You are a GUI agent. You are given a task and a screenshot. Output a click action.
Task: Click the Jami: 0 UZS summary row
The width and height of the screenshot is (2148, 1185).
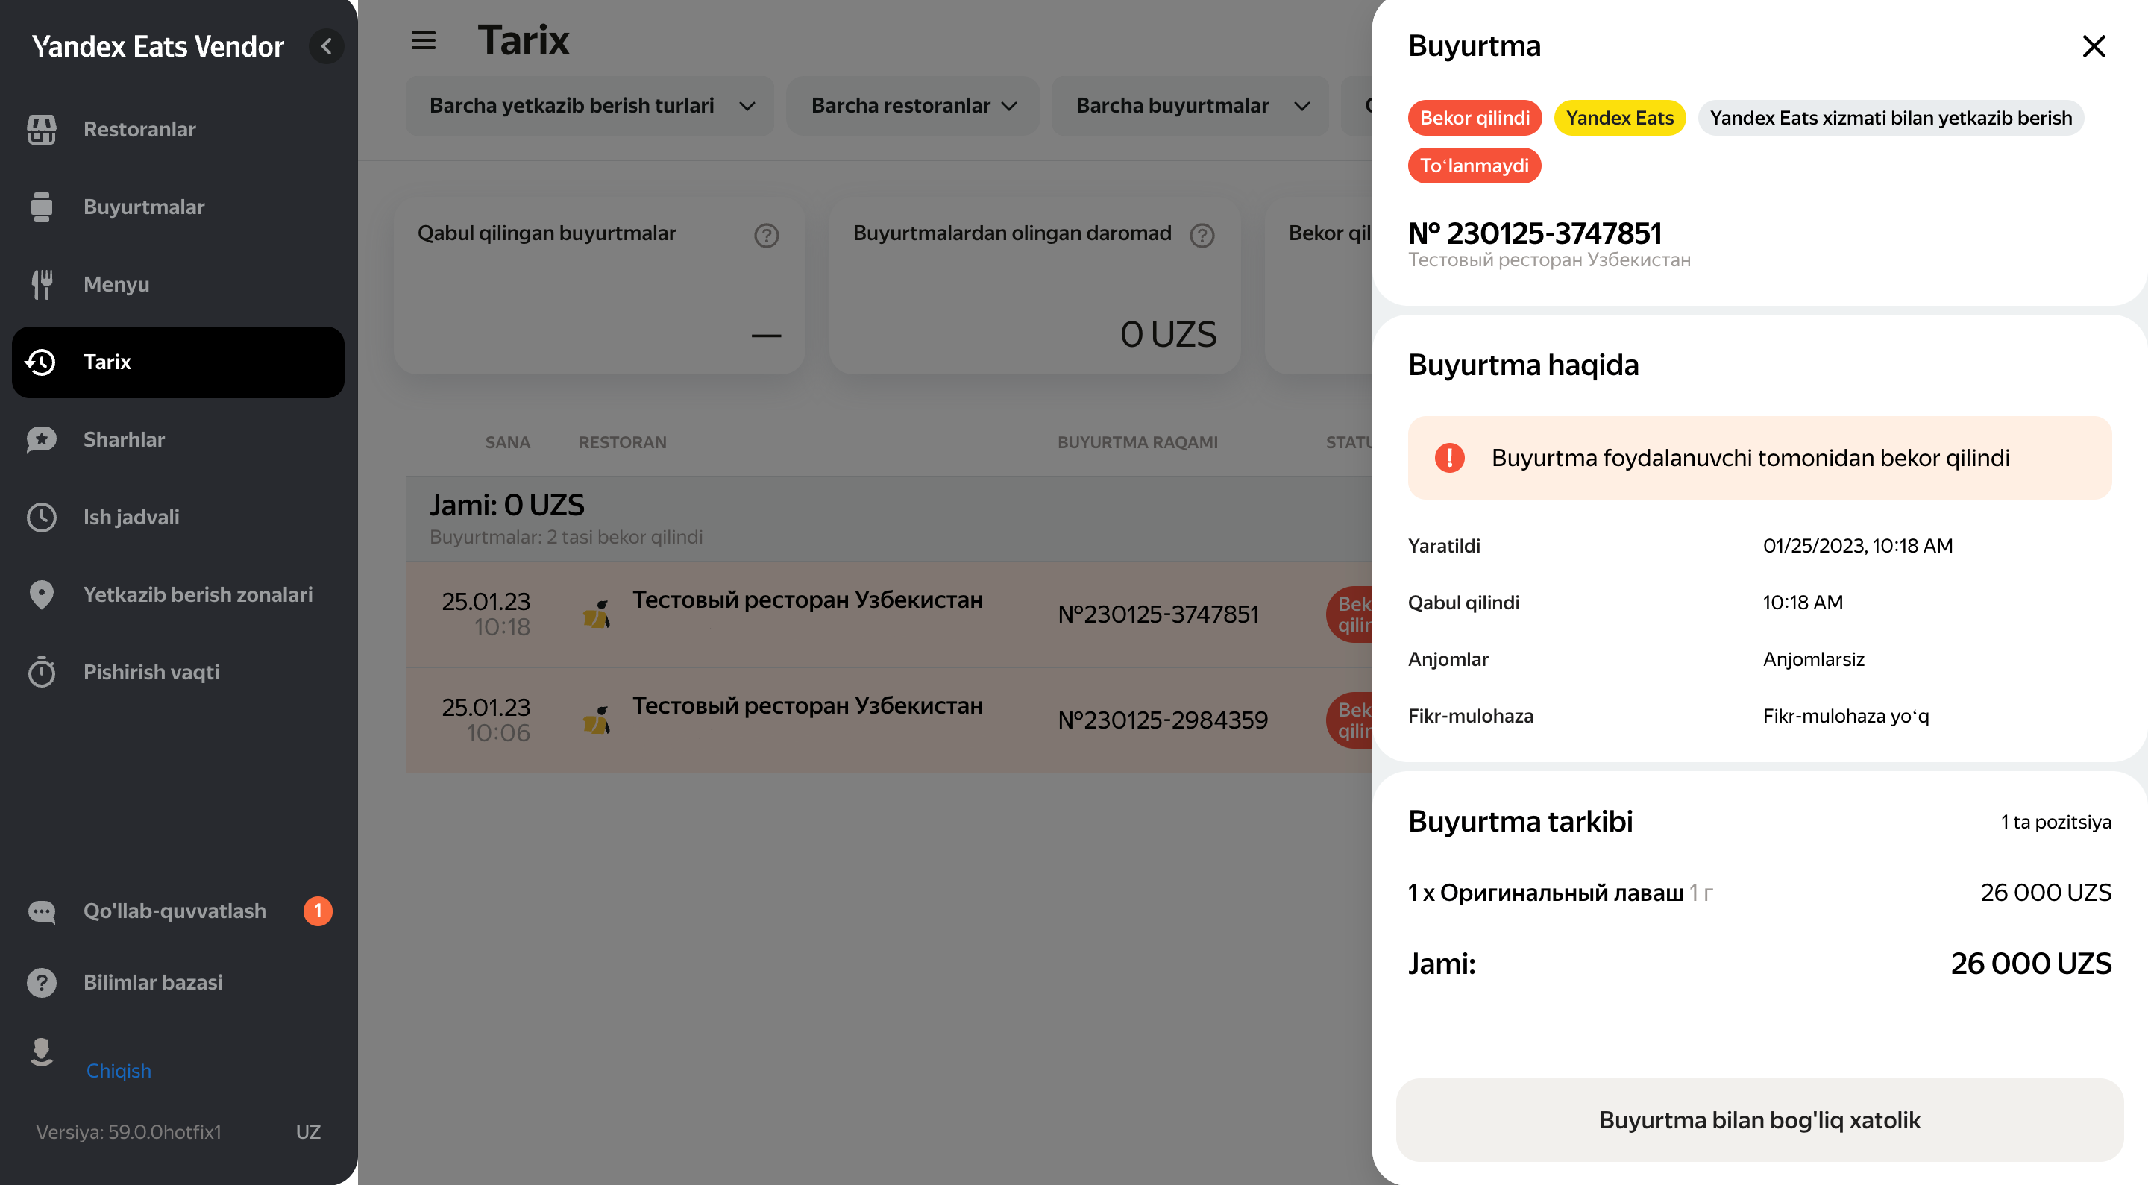tap(889, 520)
